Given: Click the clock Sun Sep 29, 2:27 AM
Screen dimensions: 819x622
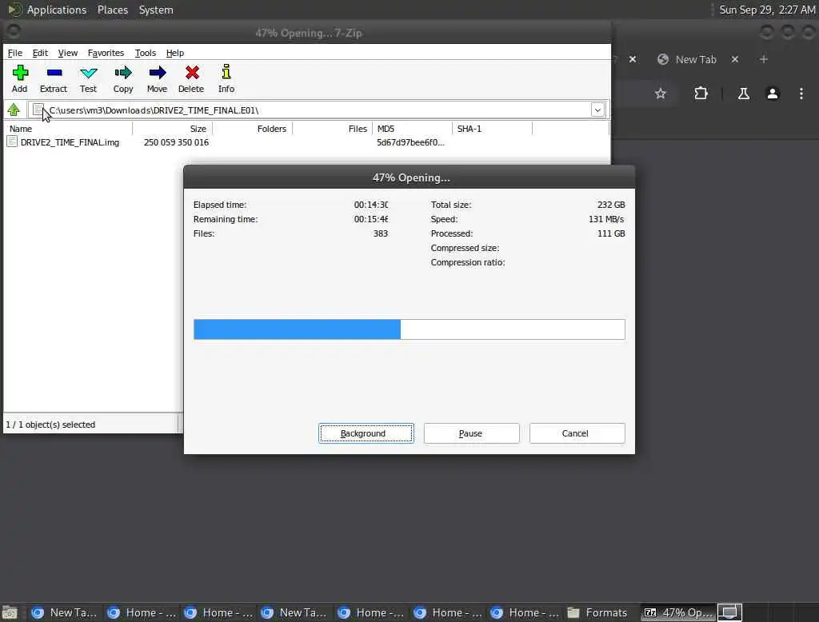Looking at the screenshot, I should (767, 10).
